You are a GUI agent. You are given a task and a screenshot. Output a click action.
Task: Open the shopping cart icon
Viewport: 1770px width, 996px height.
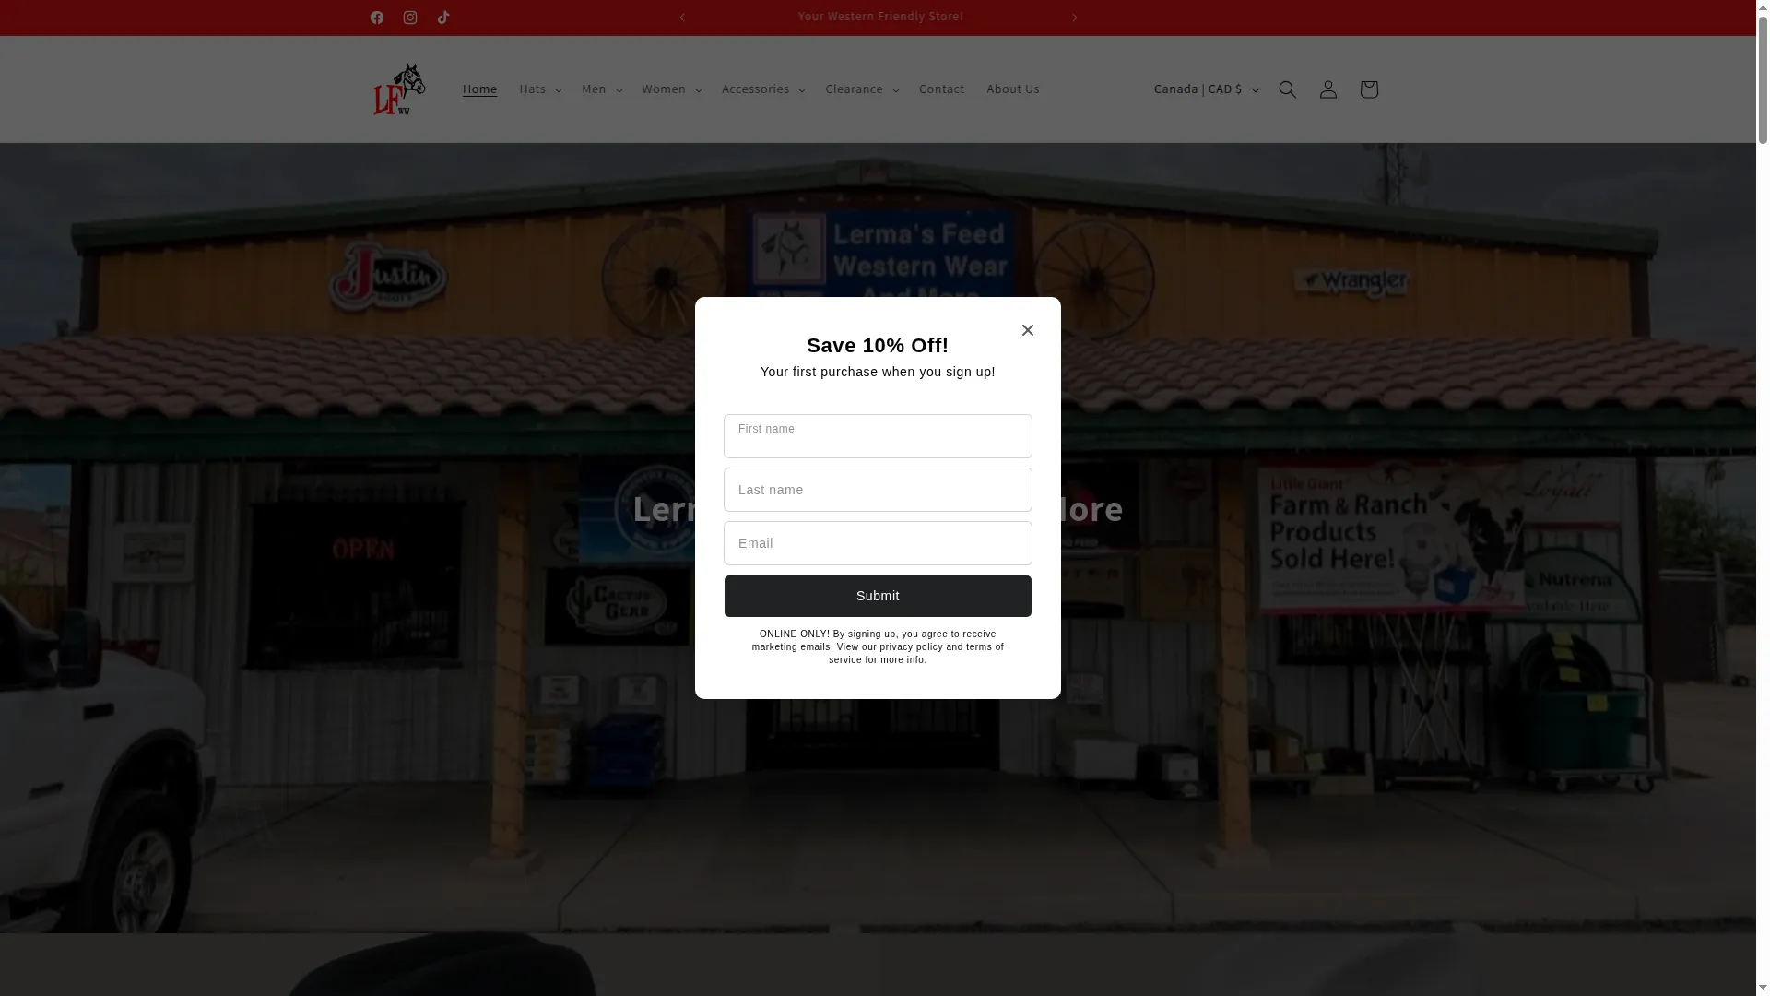click(1369, 89)
